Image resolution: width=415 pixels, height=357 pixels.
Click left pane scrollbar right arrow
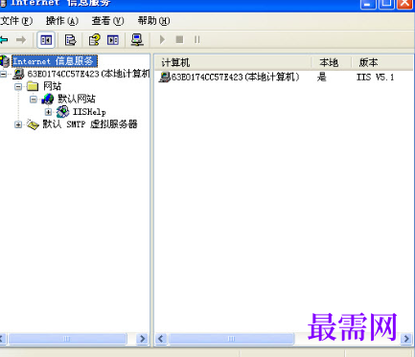[x=142, y=339]
